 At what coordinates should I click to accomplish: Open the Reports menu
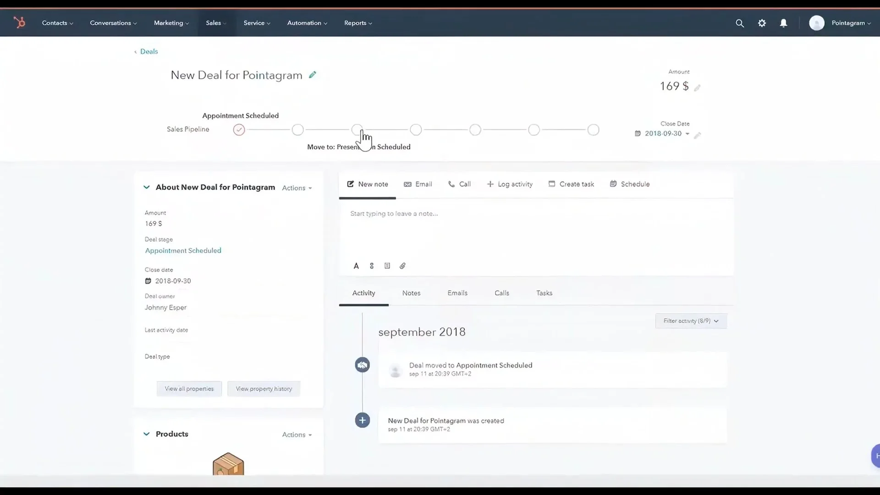(x=358, y=23)
